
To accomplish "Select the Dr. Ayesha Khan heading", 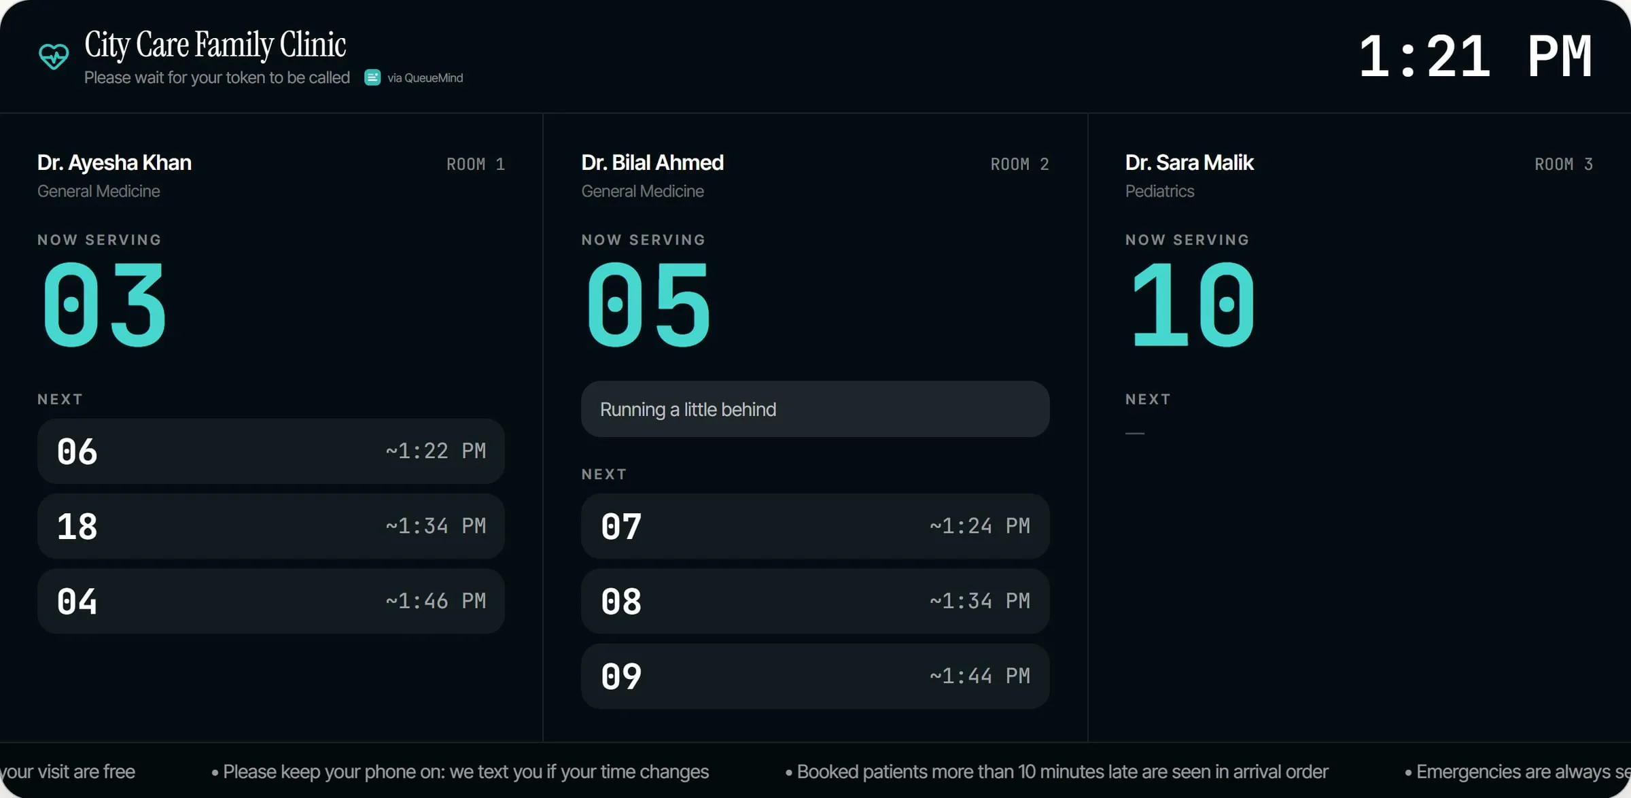I will 114,163.
